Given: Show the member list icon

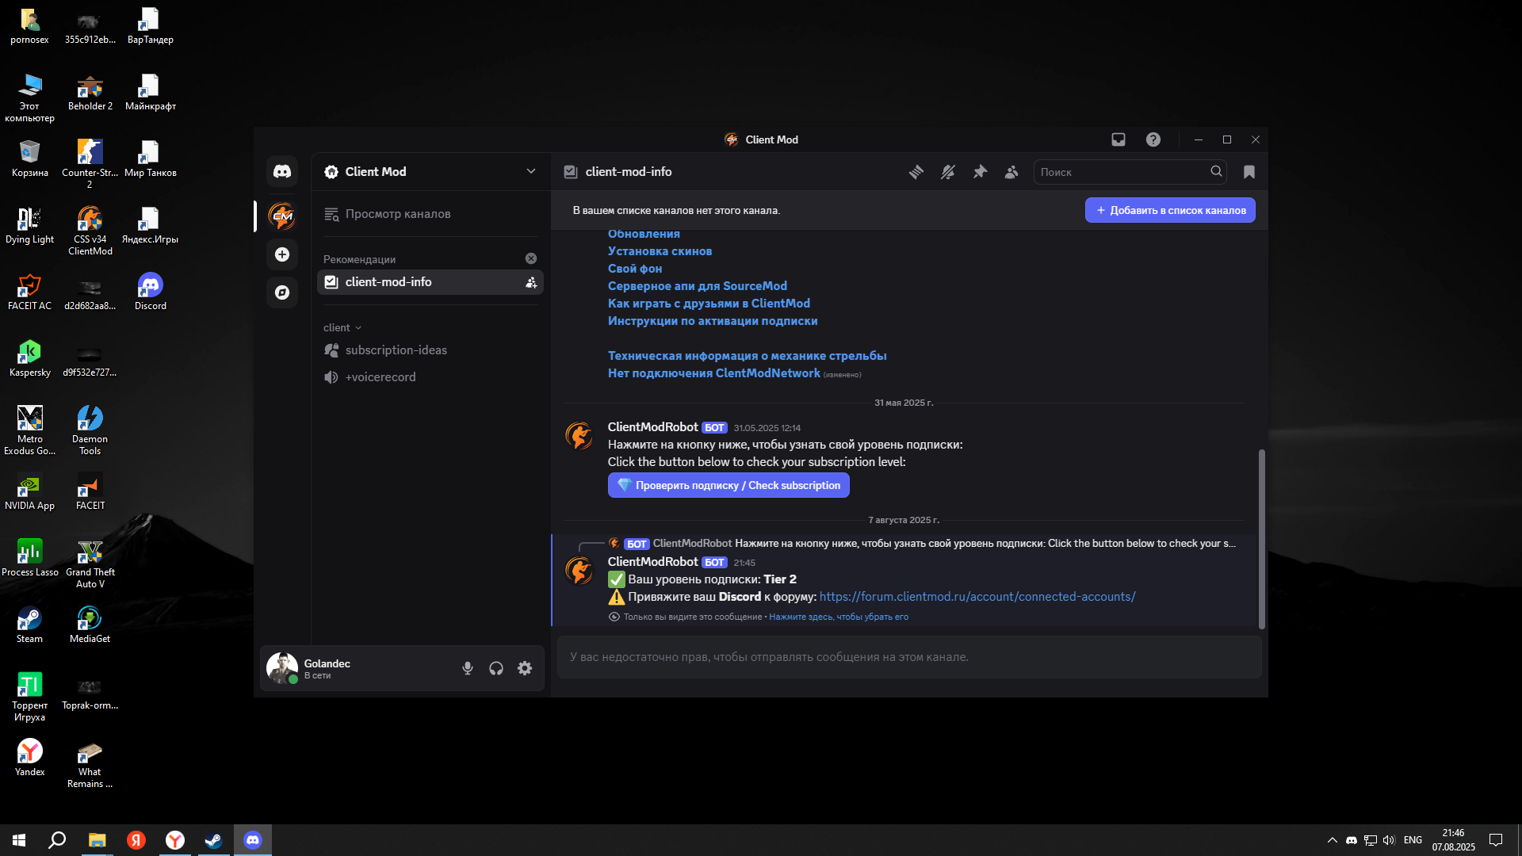Looking at the screenshot, I should click(1011, 172).
